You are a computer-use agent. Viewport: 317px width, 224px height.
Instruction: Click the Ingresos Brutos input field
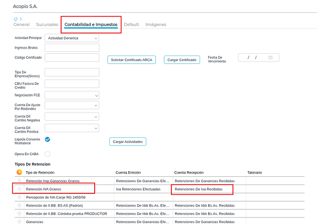[x=72, y=48]
